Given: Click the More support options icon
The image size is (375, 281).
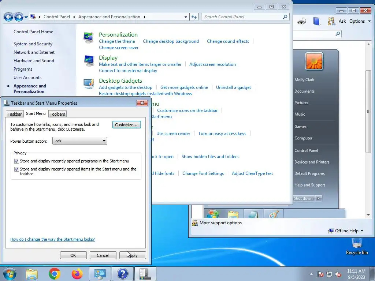Looking at the screenshot, I should [x=195, y=223].
